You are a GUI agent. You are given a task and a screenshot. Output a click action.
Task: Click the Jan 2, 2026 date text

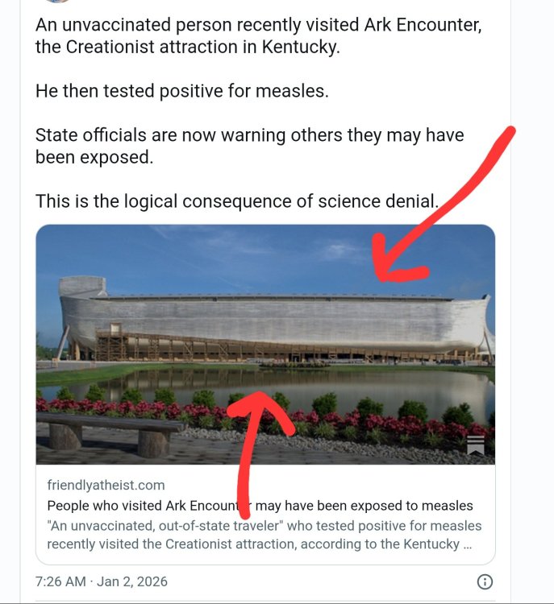point(132,581)
